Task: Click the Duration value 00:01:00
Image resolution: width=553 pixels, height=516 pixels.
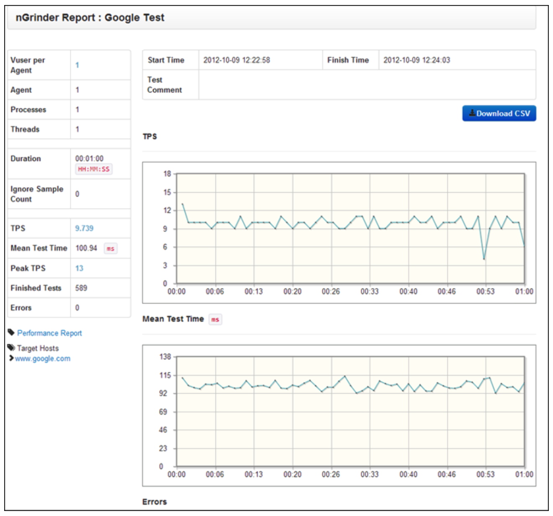Action: pos(89,158)
